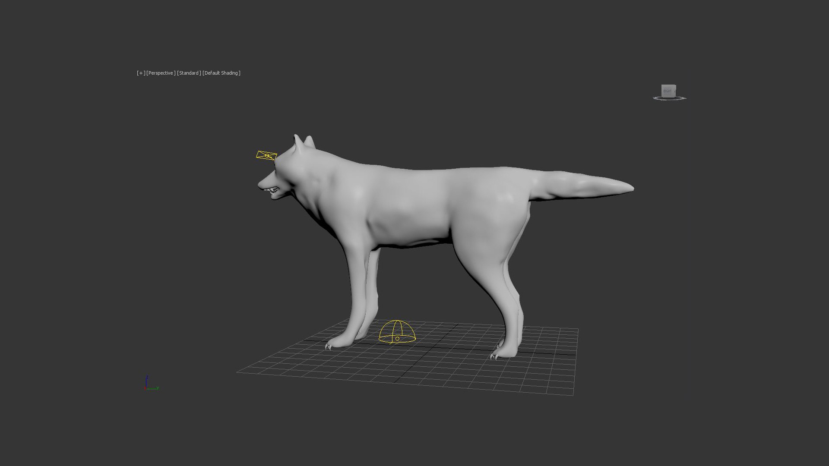Click the ViewCube compass ring
The image size is (829, 466).
pyautogui.click(x=669, y=99)
